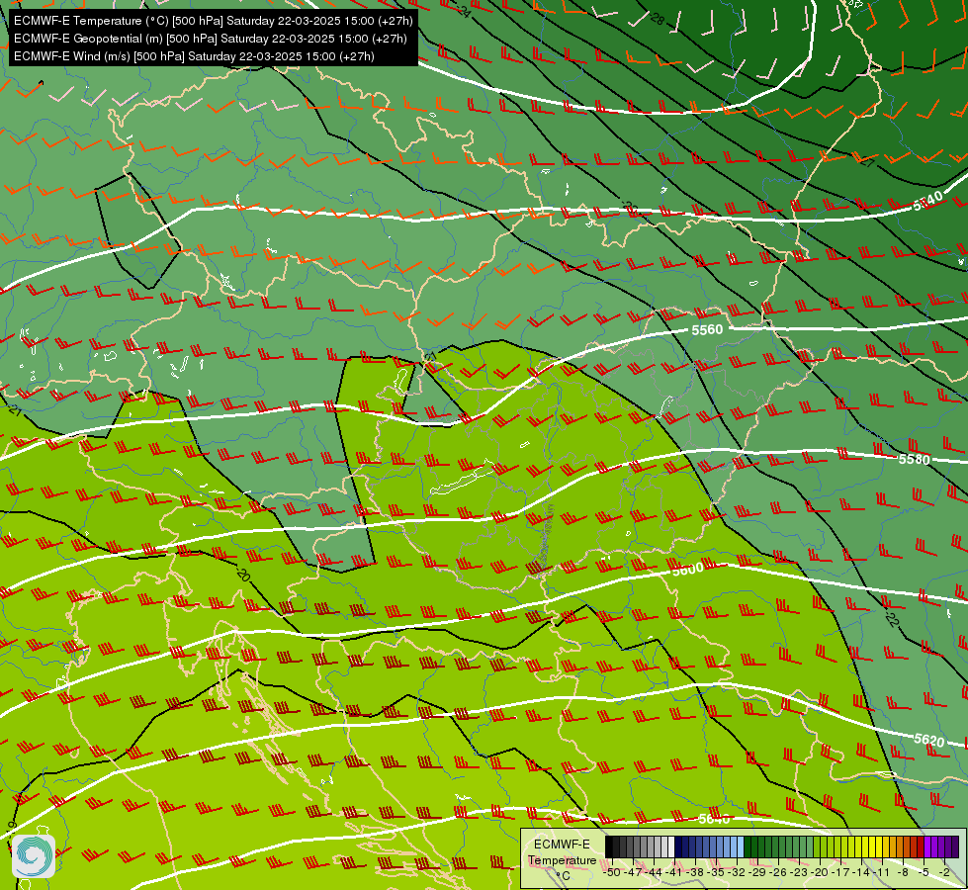Click the 5560 geopotential contour label
968x890 pixels.
[x=707, y=330]
